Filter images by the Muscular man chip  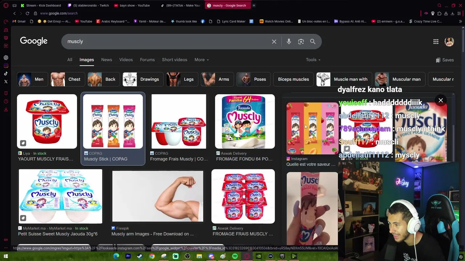pyautogui.click(x=400, y=79)
